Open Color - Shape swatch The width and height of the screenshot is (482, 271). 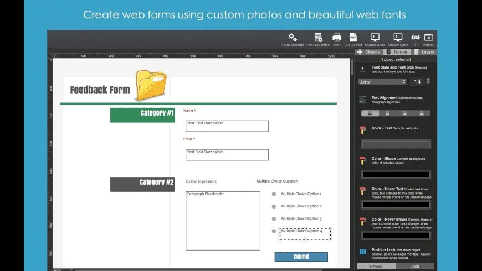(x=396, y=174)
